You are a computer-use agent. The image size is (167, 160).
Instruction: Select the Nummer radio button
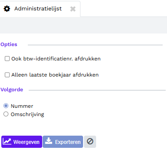(x=6, y=106)
